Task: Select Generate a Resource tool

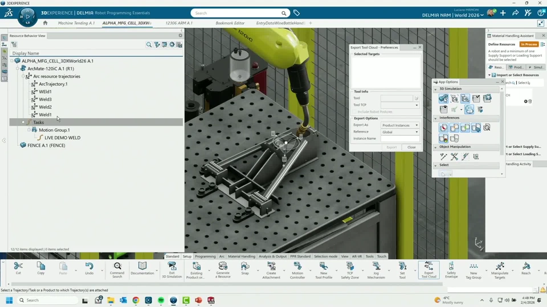Action: tap(223, 270)
